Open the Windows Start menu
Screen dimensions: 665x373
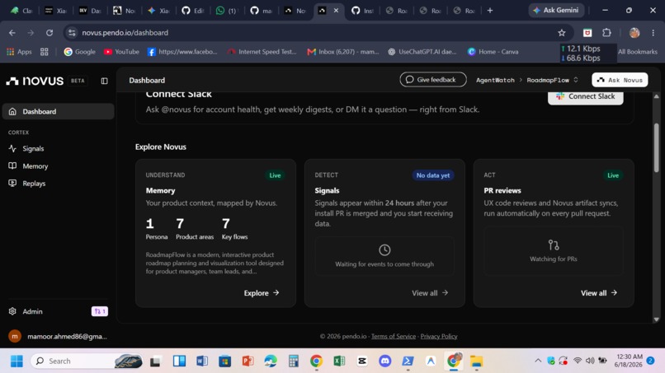[x=17, y=361]
